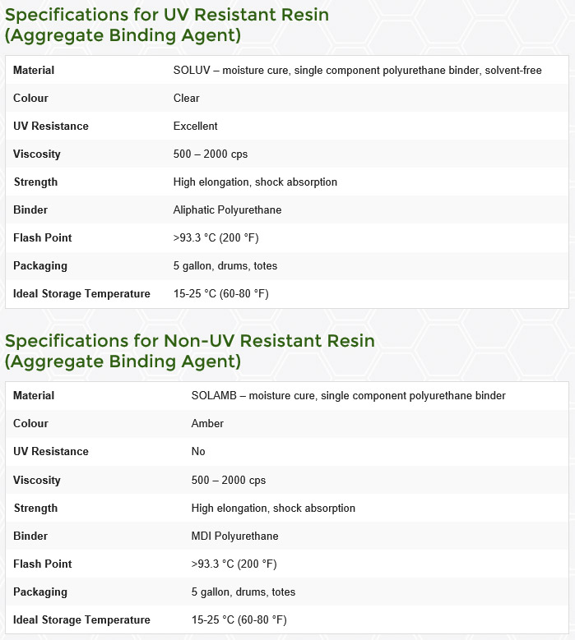Click Viscosity label in second table
The width and height of the screenshot is (575, 640).
pyautogui.click(x=37, y=480)
